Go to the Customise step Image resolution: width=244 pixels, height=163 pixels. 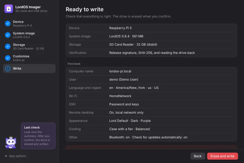click(29, 58)
